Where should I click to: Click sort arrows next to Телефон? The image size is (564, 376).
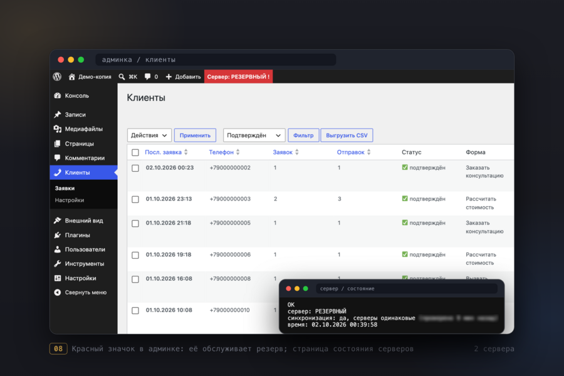click(238, 152)
